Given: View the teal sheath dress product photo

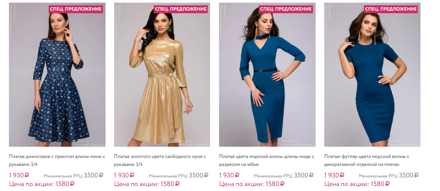Looking at the screenshot, I should (372, 75).
